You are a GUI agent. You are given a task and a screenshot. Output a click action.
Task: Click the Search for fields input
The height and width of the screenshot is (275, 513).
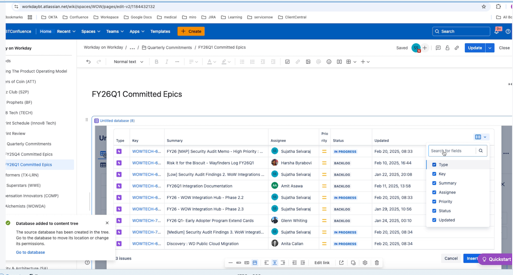(x=452, y=151)
